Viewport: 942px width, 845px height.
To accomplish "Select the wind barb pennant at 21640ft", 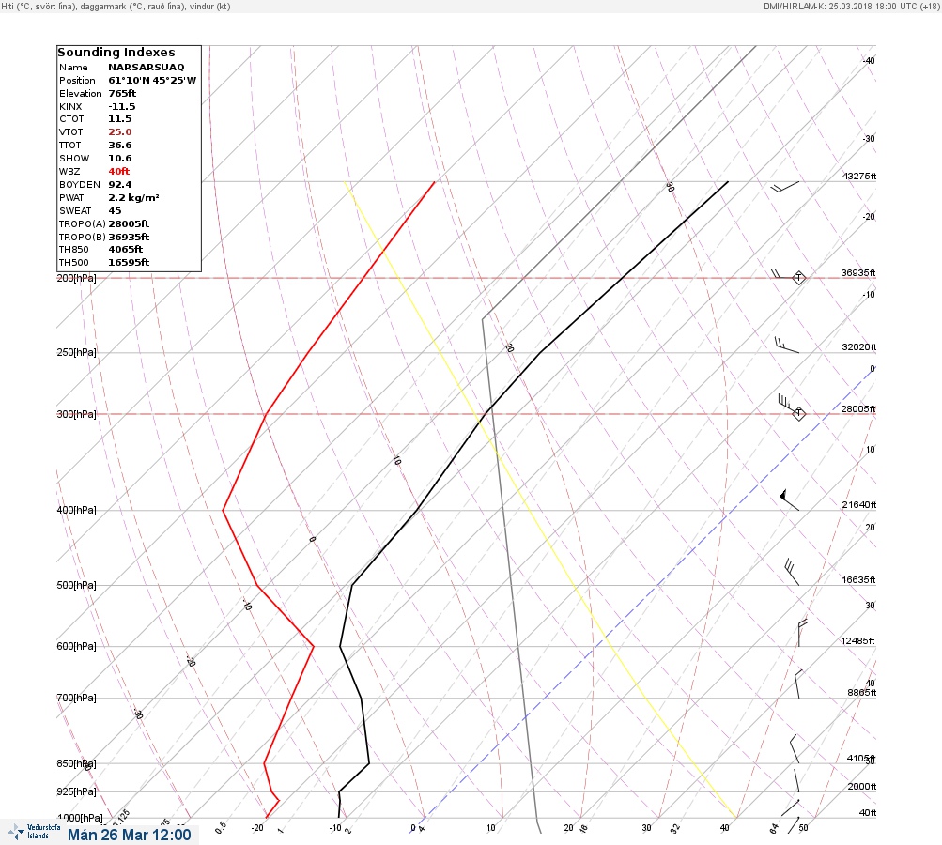I will 790,499.
